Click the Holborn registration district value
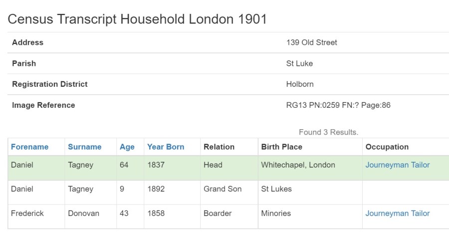This screenshot has height=237, width=449. click(300, 84)
